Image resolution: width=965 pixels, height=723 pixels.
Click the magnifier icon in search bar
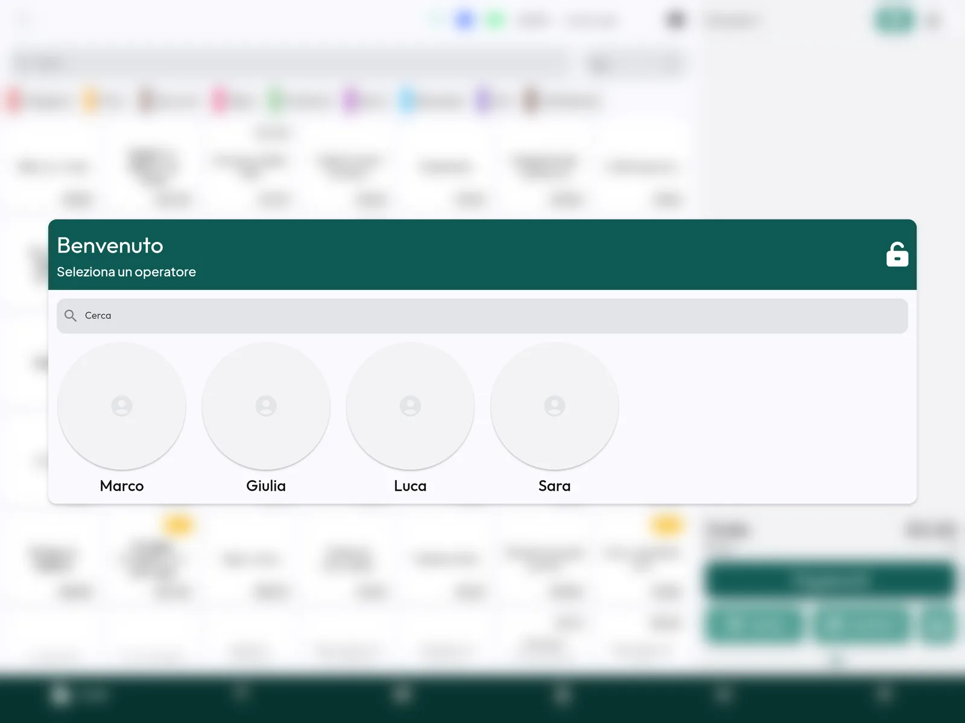click(x=71, y=316)
